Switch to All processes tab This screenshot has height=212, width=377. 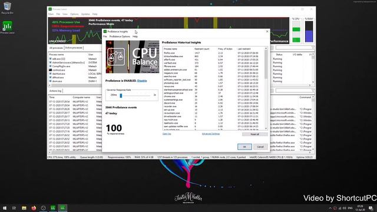(x=56, y=48)
